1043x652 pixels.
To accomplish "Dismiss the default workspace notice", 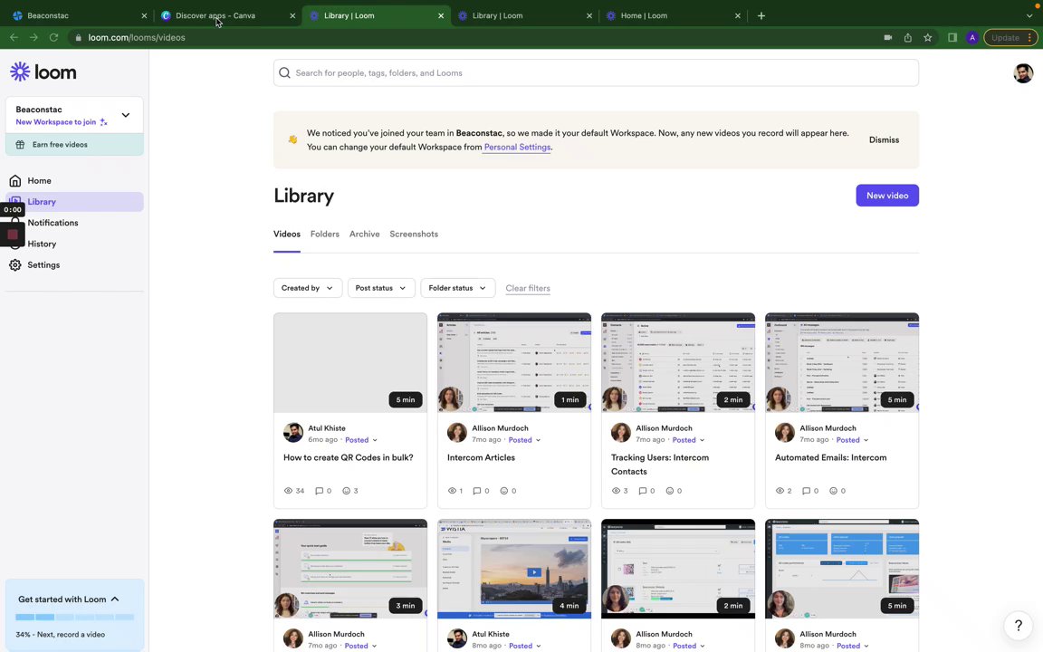I will tap(884, 139).
